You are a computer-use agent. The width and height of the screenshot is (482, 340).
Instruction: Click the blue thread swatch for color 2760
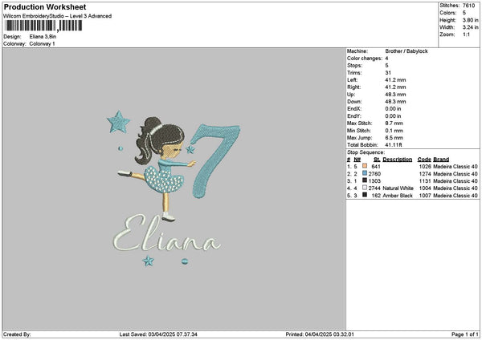tap(365, 173)
